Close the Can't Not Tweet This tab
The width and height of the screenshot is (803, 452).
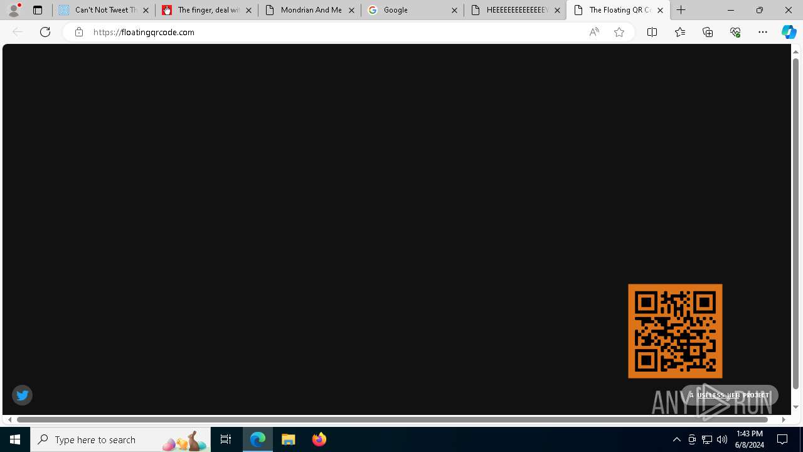pos(146,10)
